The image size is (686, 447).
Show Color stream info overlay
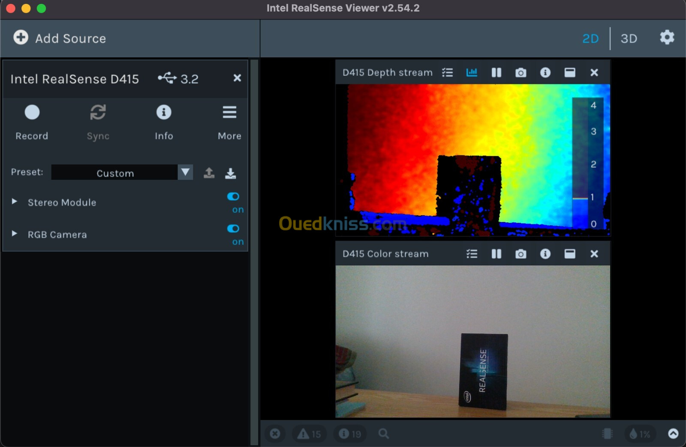coord(545,254)
